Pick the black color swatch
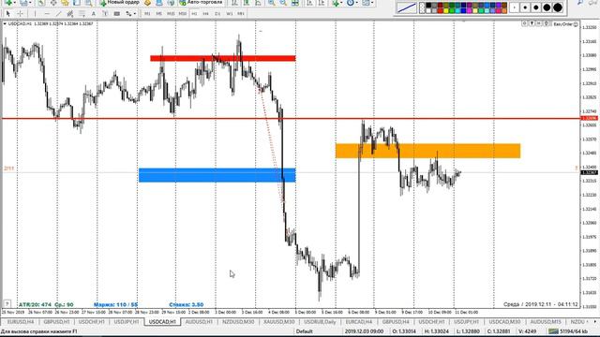The width and height of the screenshot is (600, 337). coord(428,6)
